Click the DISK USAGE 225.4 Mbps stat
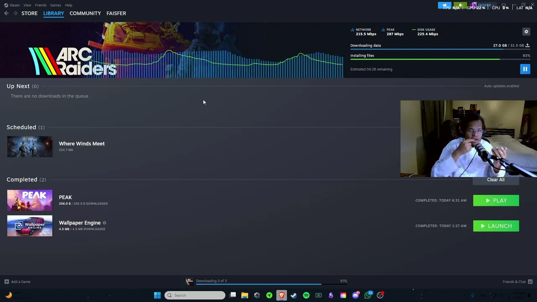Image resolution: width=537 pixels, height=302 pixels. (x=425, y=32)
